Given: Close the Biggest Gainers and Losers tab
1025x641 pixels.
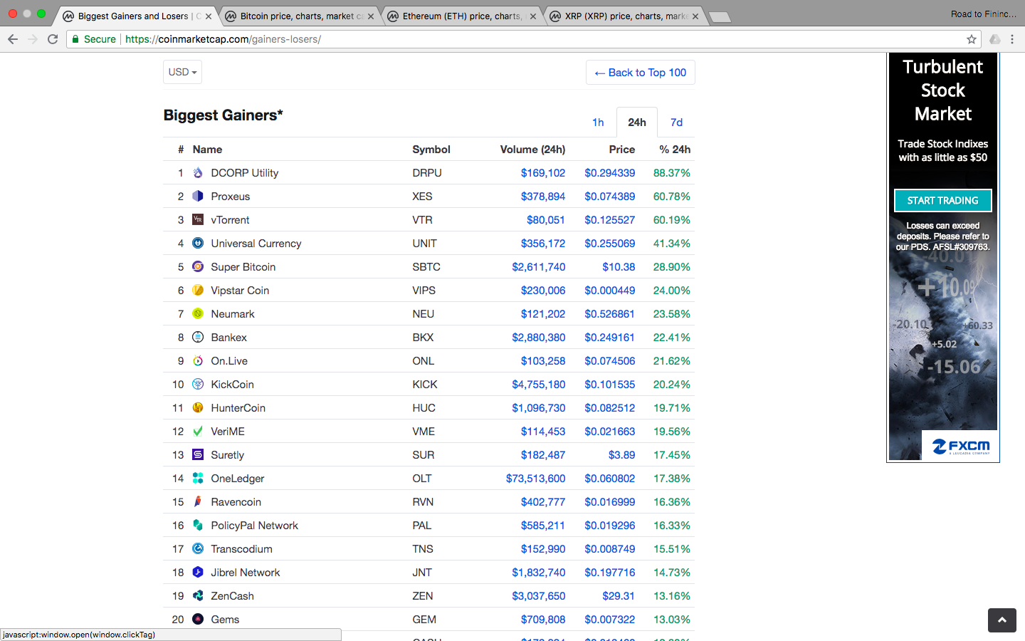Looking at the screenshot, I should pos(209,16).
